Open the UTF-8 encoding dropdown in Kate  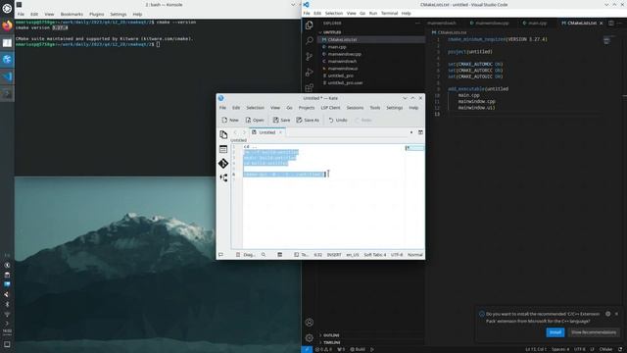[397, 255]
